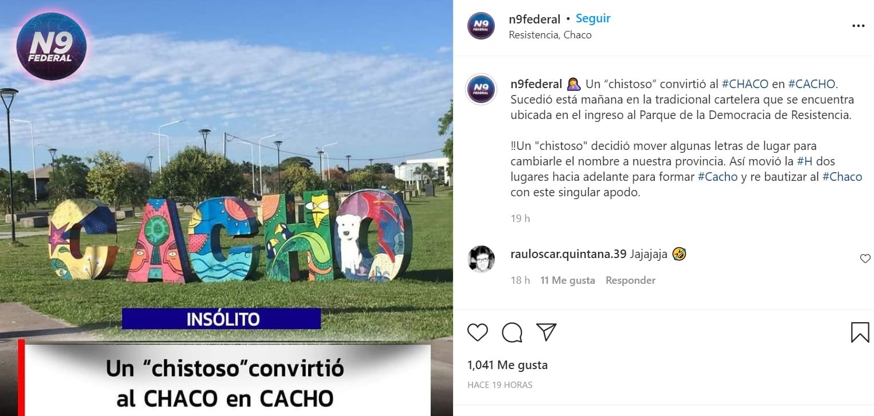Open the Resistencia, Chaco location link
This screenshot has height=416, width=874.
550,35
